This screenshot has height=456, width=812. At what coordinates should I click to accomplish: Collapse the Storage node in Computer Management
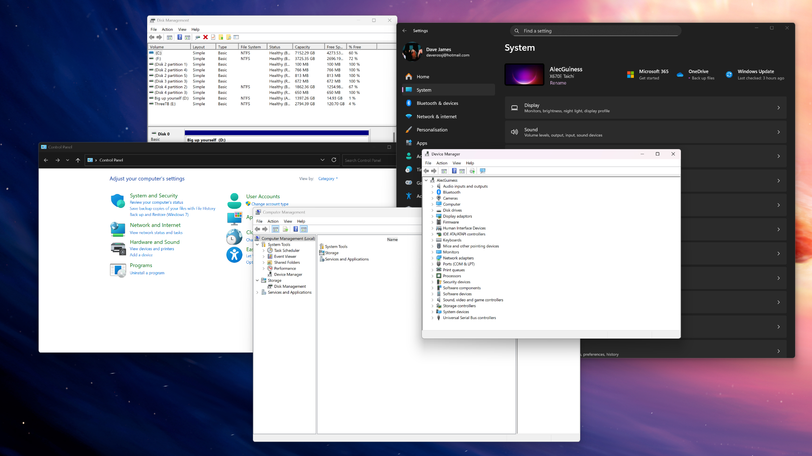257,280
